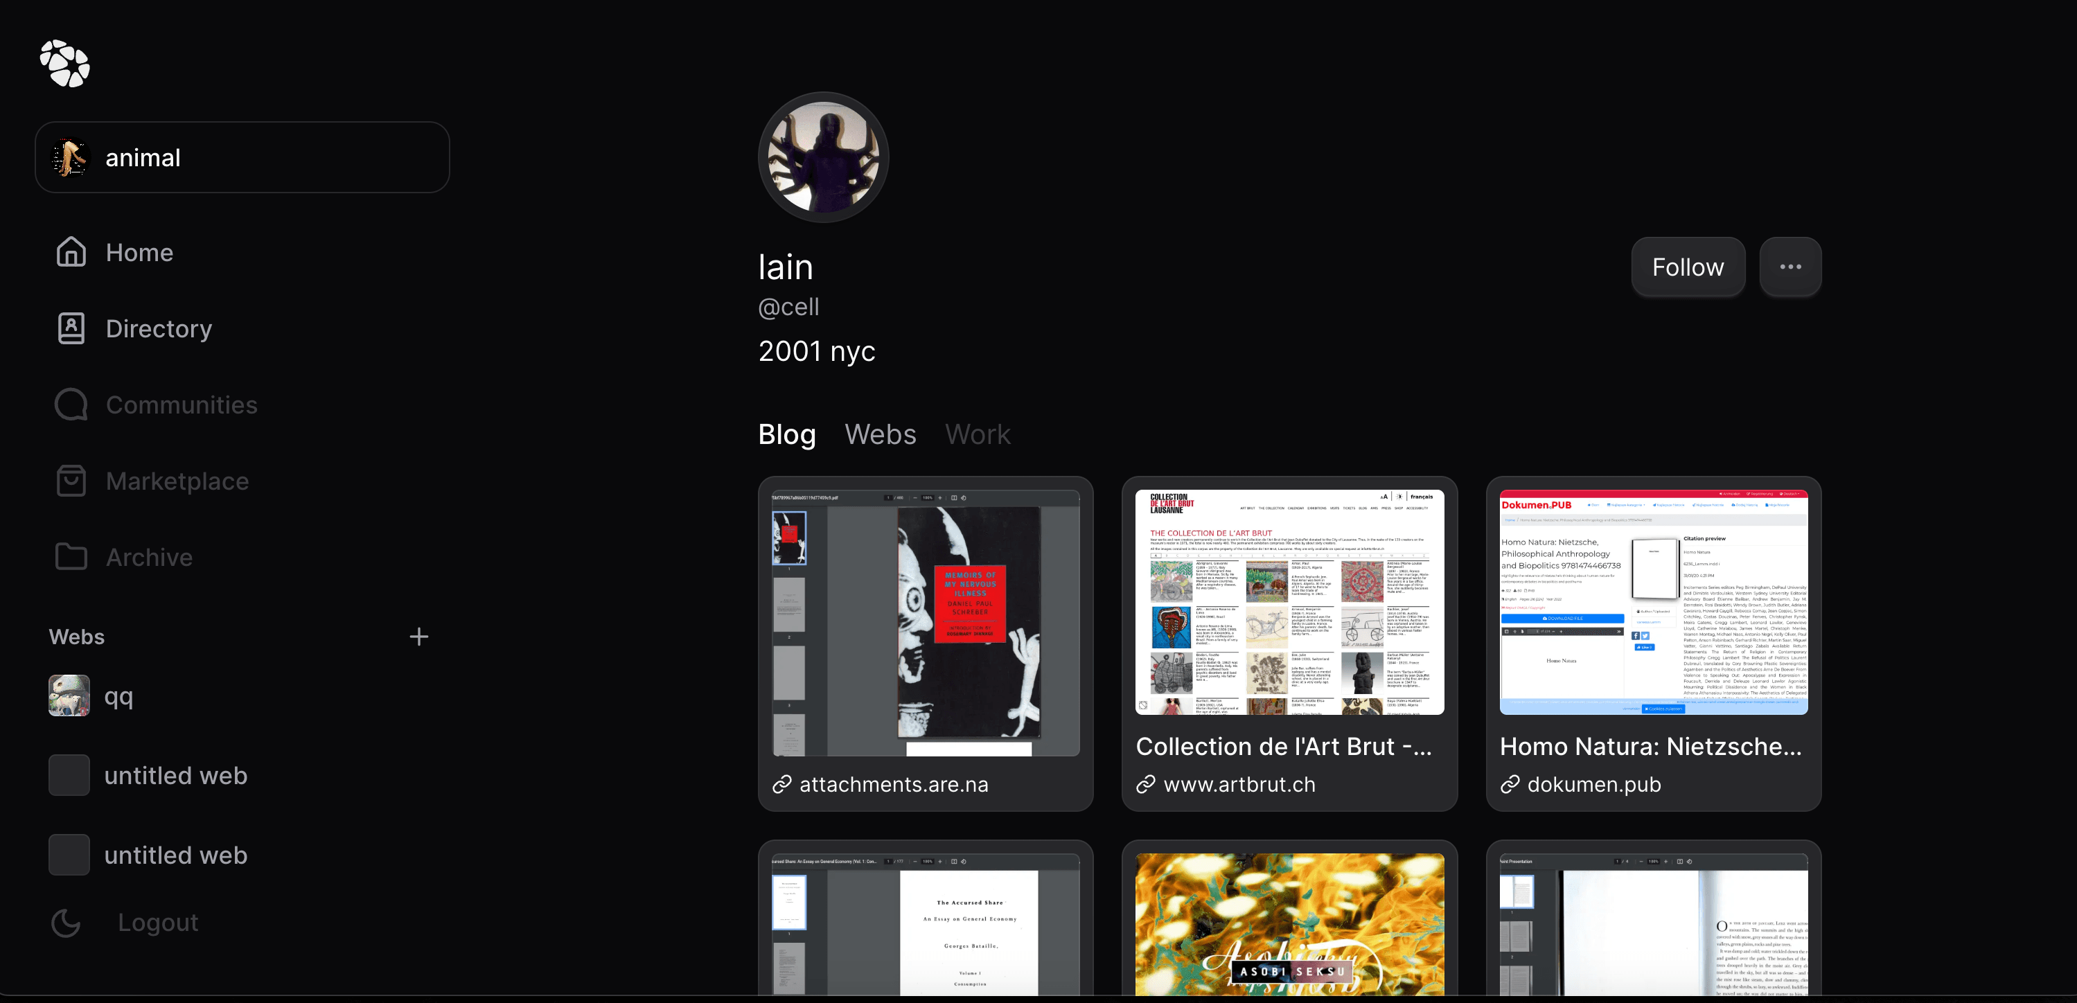Viewport: 2077px width, 1003px height.
Task: Click the Archive folder icon
Action: click(71, 556)
